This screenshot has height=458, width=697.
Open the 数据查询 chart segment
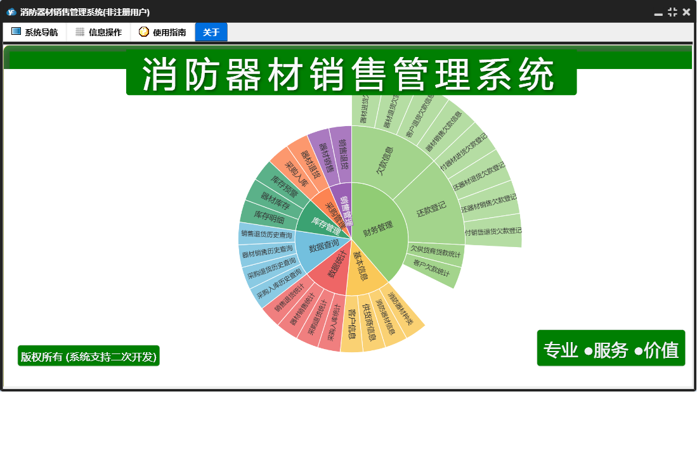(322, 246)
